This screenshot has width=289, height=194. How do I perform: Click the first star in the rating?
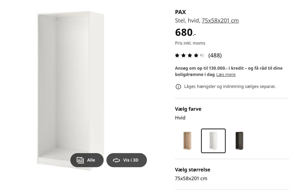177,55
